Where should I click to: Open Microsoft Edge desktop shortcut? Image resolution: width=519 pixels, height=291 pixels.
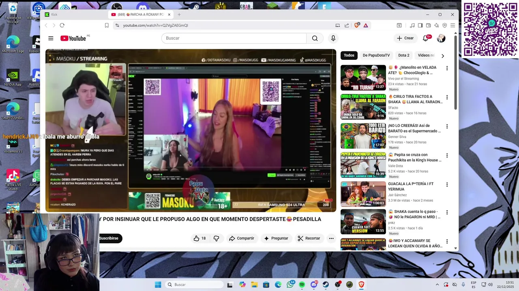[x=13, y=44]
